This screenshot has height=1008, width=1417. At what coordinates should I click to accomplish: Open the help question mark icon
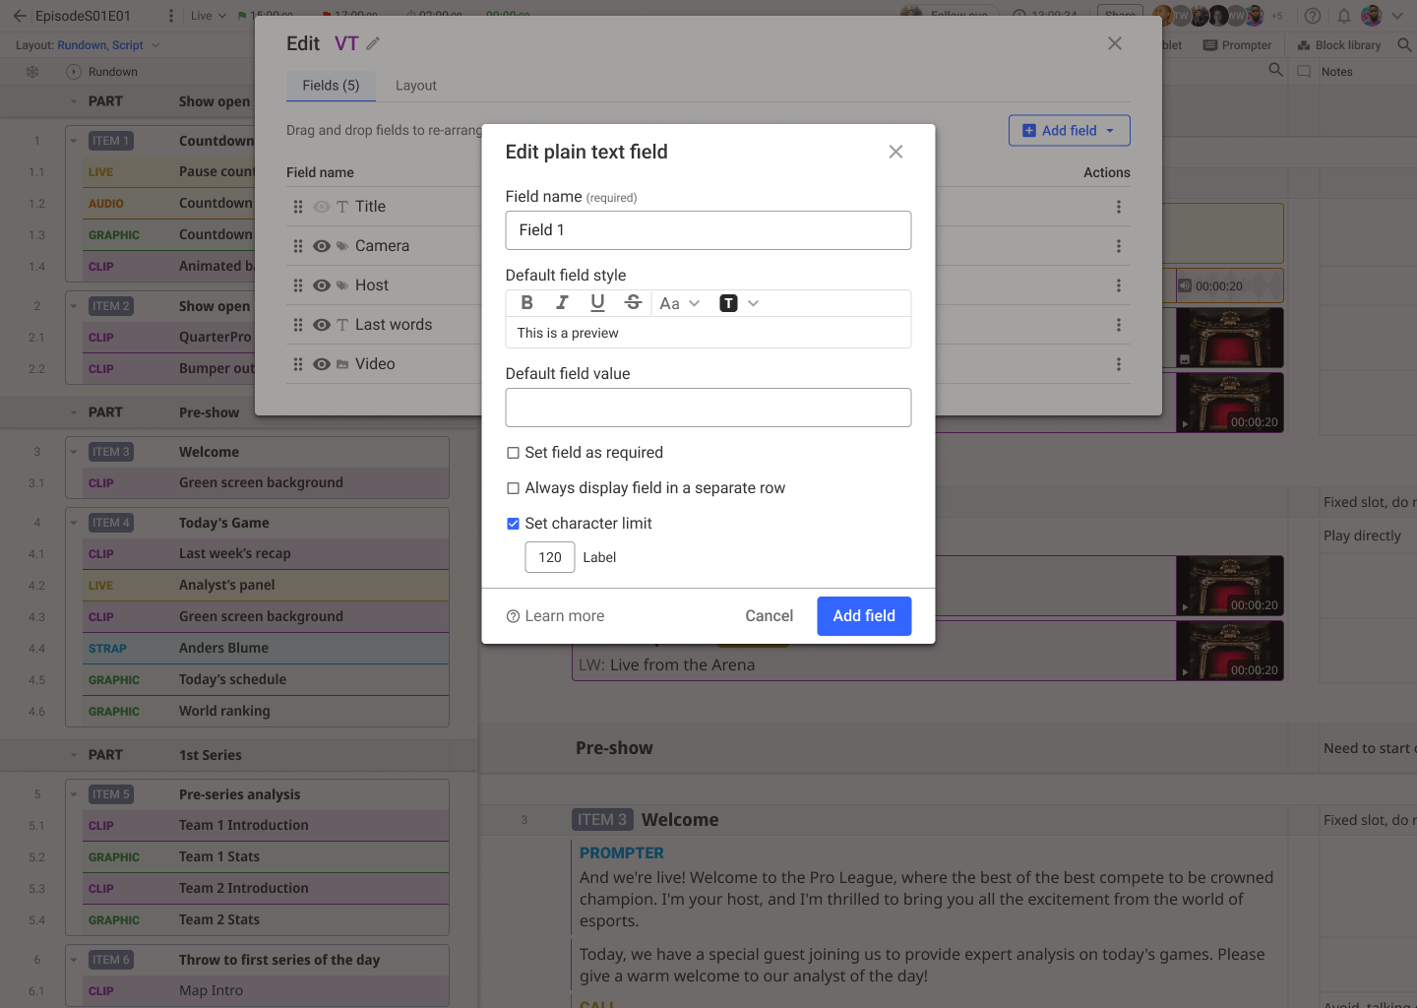tap(1312, 16)
